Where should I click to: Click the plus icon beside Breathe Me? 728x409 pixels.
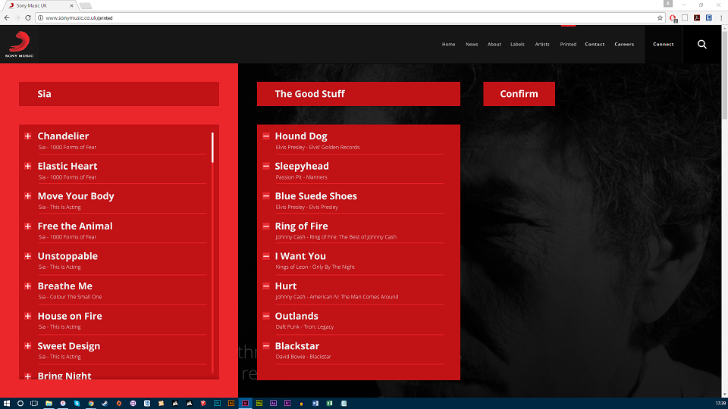point(28,286)
